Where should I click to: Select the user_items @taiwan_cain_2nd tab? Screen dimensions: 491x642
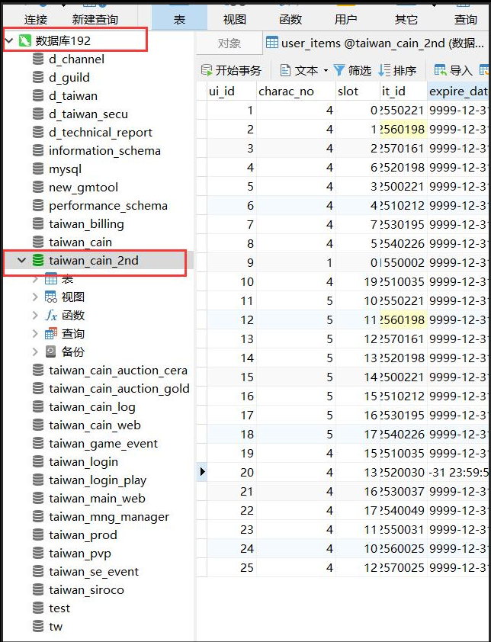[374, 43]
